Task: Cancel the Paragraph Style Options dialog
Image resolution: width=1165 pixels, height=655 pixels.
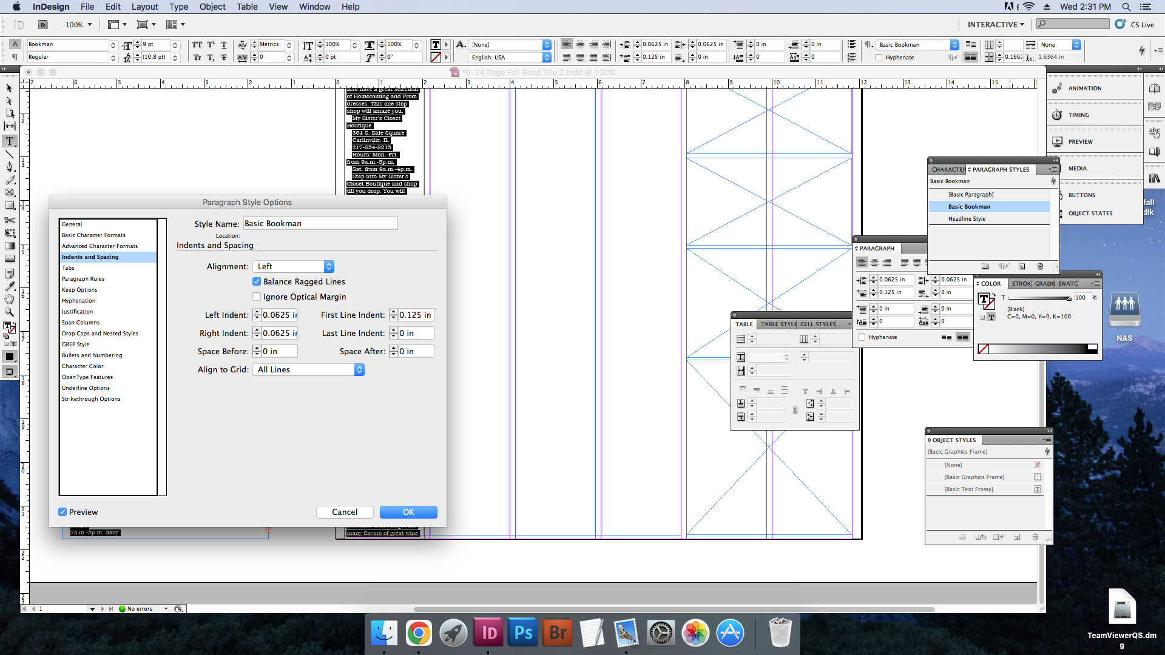Action: [x=345, y=512]
